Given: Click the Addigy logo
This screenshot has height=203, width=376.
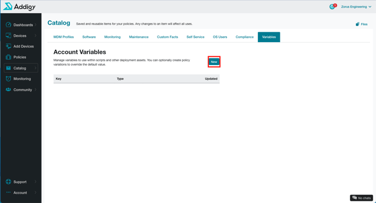Looking at the screenshot, I should pos(19,7).
